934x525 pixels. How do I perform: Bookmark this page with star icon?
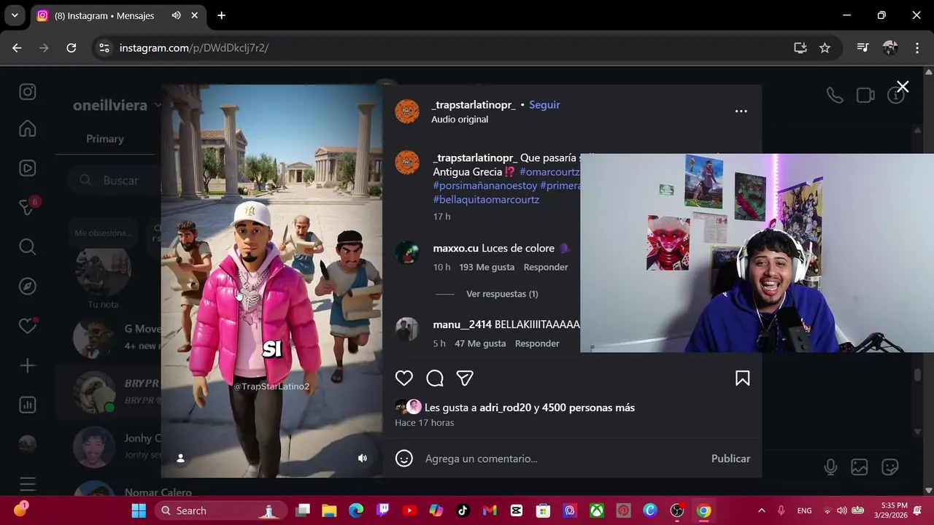(825, 47)
